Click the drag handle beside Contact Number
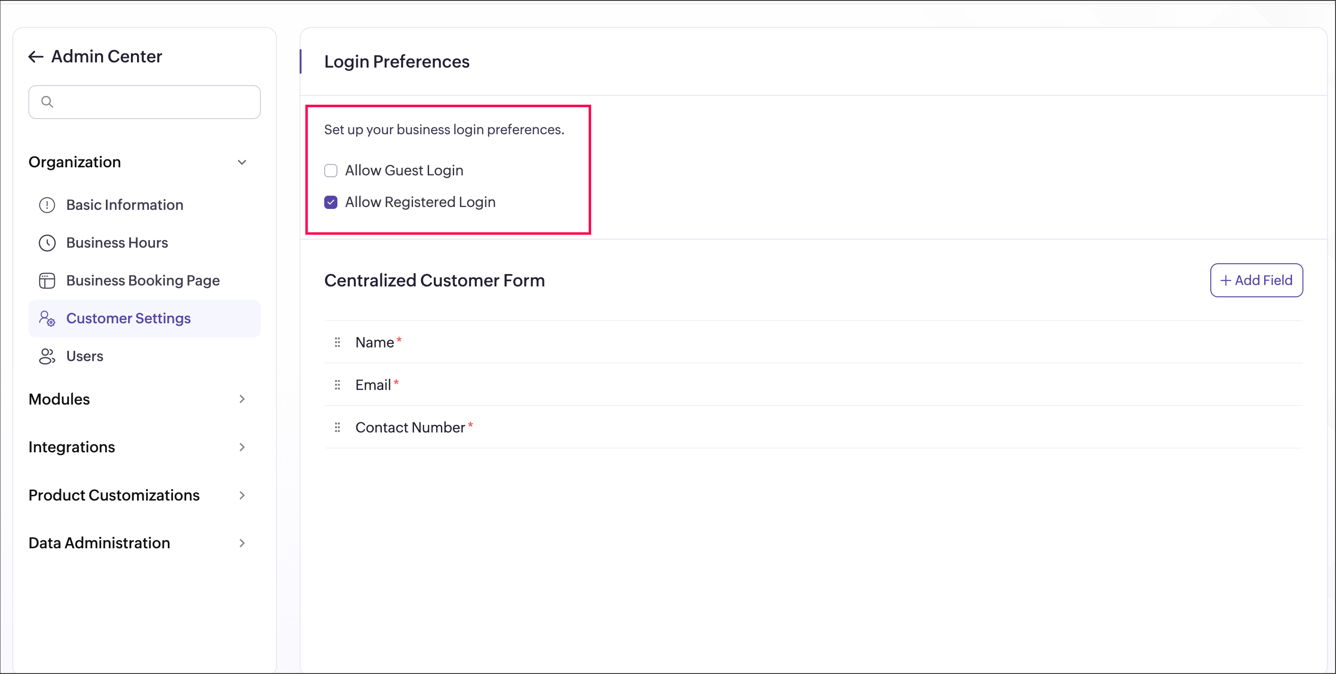The image size is (1336, 674). pyautogui.click(x=337, y=428)
